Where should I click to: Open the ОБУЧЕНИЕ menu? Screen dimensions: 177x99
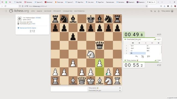(48, 11)
